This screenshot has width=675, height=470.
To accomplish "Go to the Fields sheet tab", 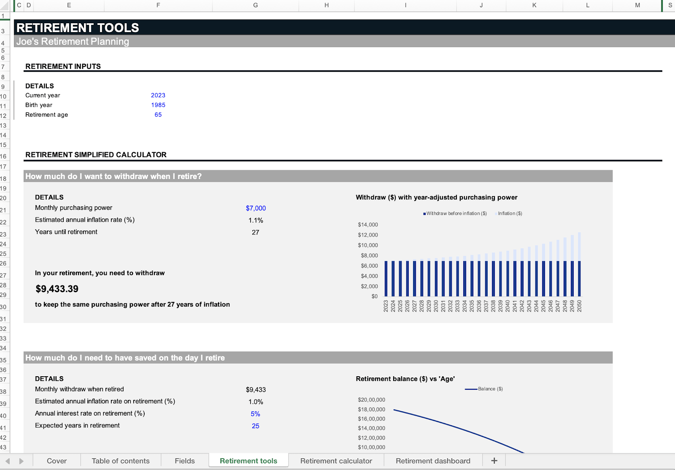I will (x=185, y=461).
